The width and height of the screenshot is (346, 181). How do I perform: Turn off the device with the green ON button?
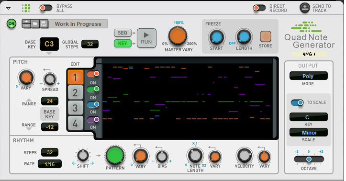(x=11, y=23)
